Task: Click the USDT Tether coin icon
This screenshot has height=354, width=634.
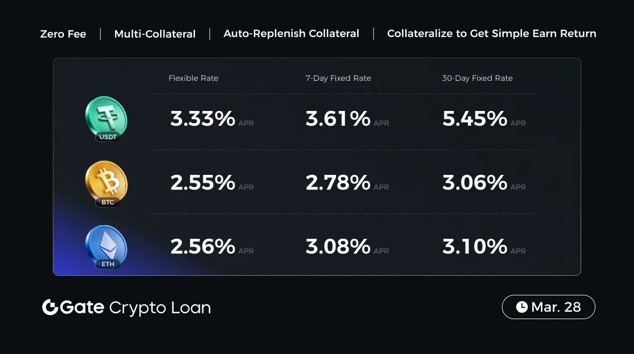Action: tap(106, 117)
